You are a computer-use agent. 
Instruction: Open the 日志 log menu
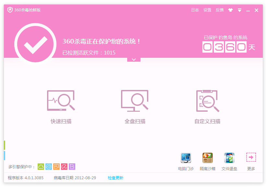point(195,10)
